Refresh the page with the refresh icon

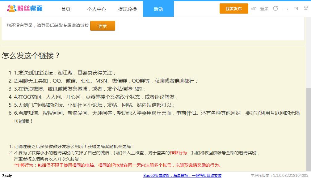(275, 8)
